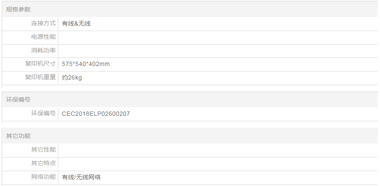Select the 消耗功率 row label

43,51
